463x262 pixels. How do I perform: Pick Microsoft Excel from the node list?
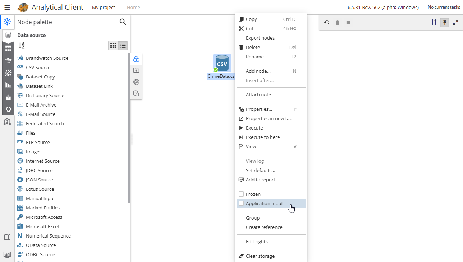pyautogui.click(x=42, y=226)
